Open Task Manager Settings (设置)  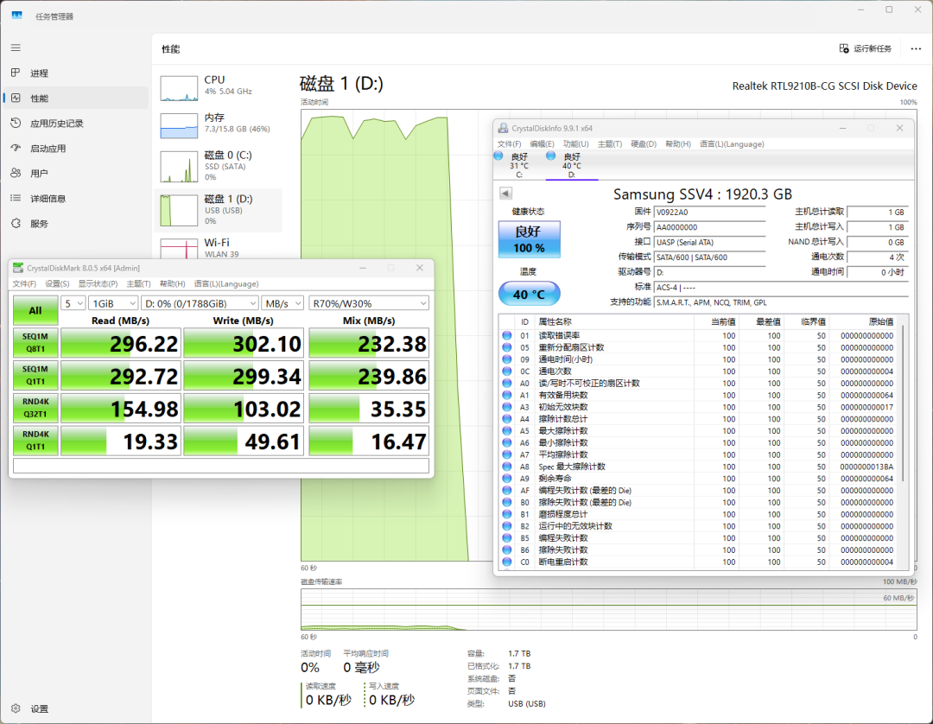click(75, 708)
